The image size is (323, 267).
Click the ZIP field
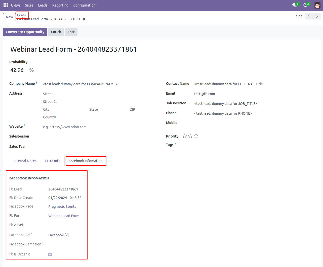[144, 109]
